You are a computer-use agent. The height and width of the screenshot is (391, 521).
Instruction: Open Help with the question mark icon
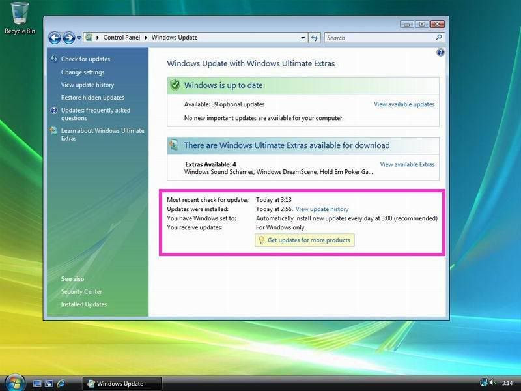coord(440,53)
